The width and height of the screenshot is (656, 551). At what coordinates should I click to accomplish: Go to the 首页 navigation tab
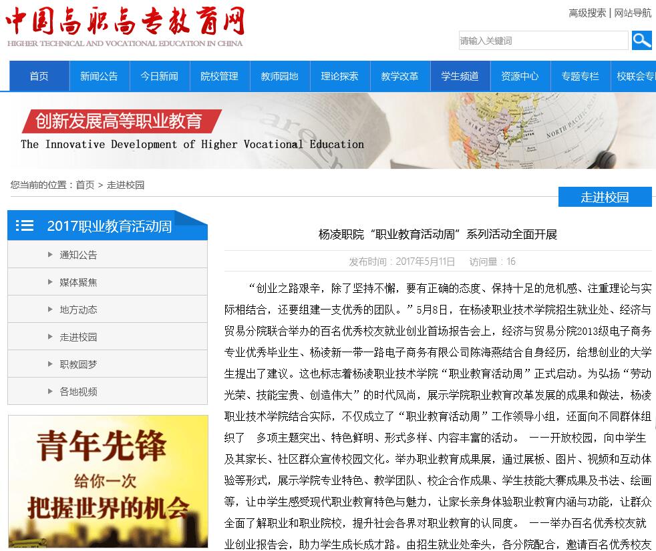click(x=39, y=76)
